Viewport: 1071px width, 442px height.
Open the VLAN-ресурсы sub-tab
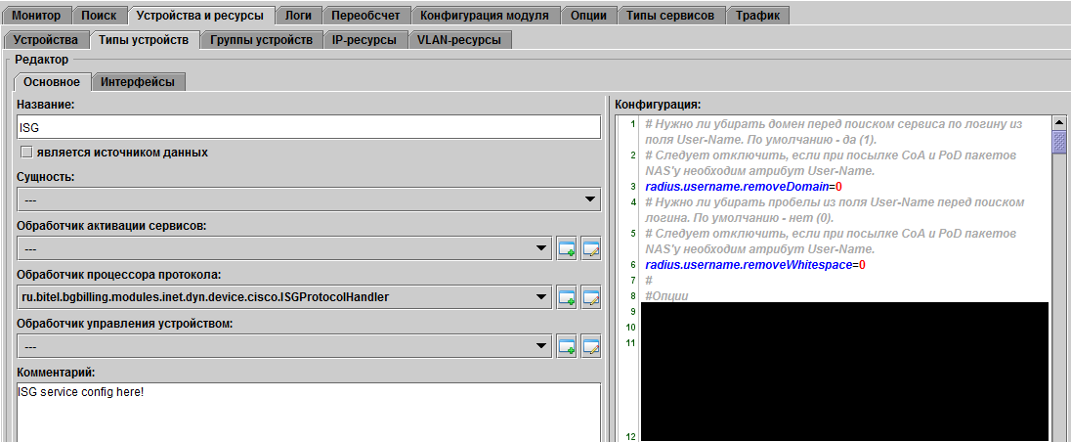tap(459, 40)
